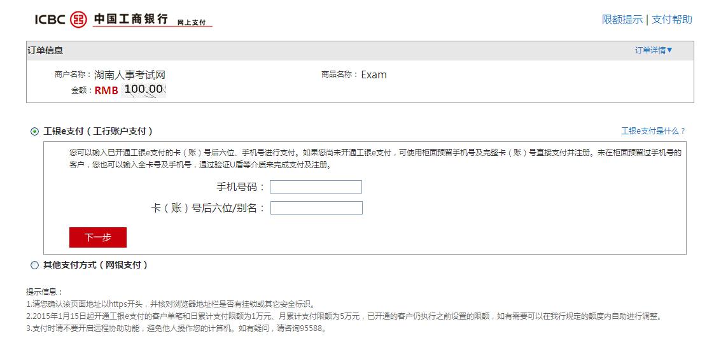
Task: Click the red 下一步 button
Action: click(x=98, y=237)
